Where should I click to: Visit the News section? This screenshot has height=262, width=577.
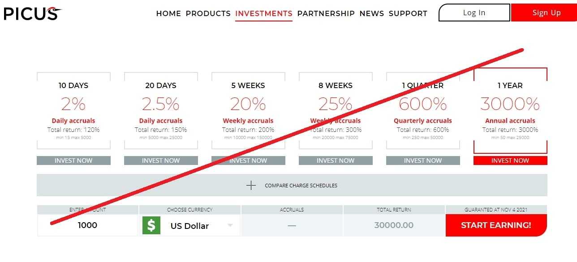pos(372,13)
